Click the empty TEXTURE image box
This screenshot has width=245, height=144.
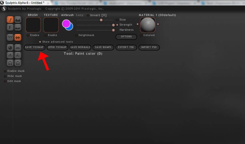tap(51, 25)
